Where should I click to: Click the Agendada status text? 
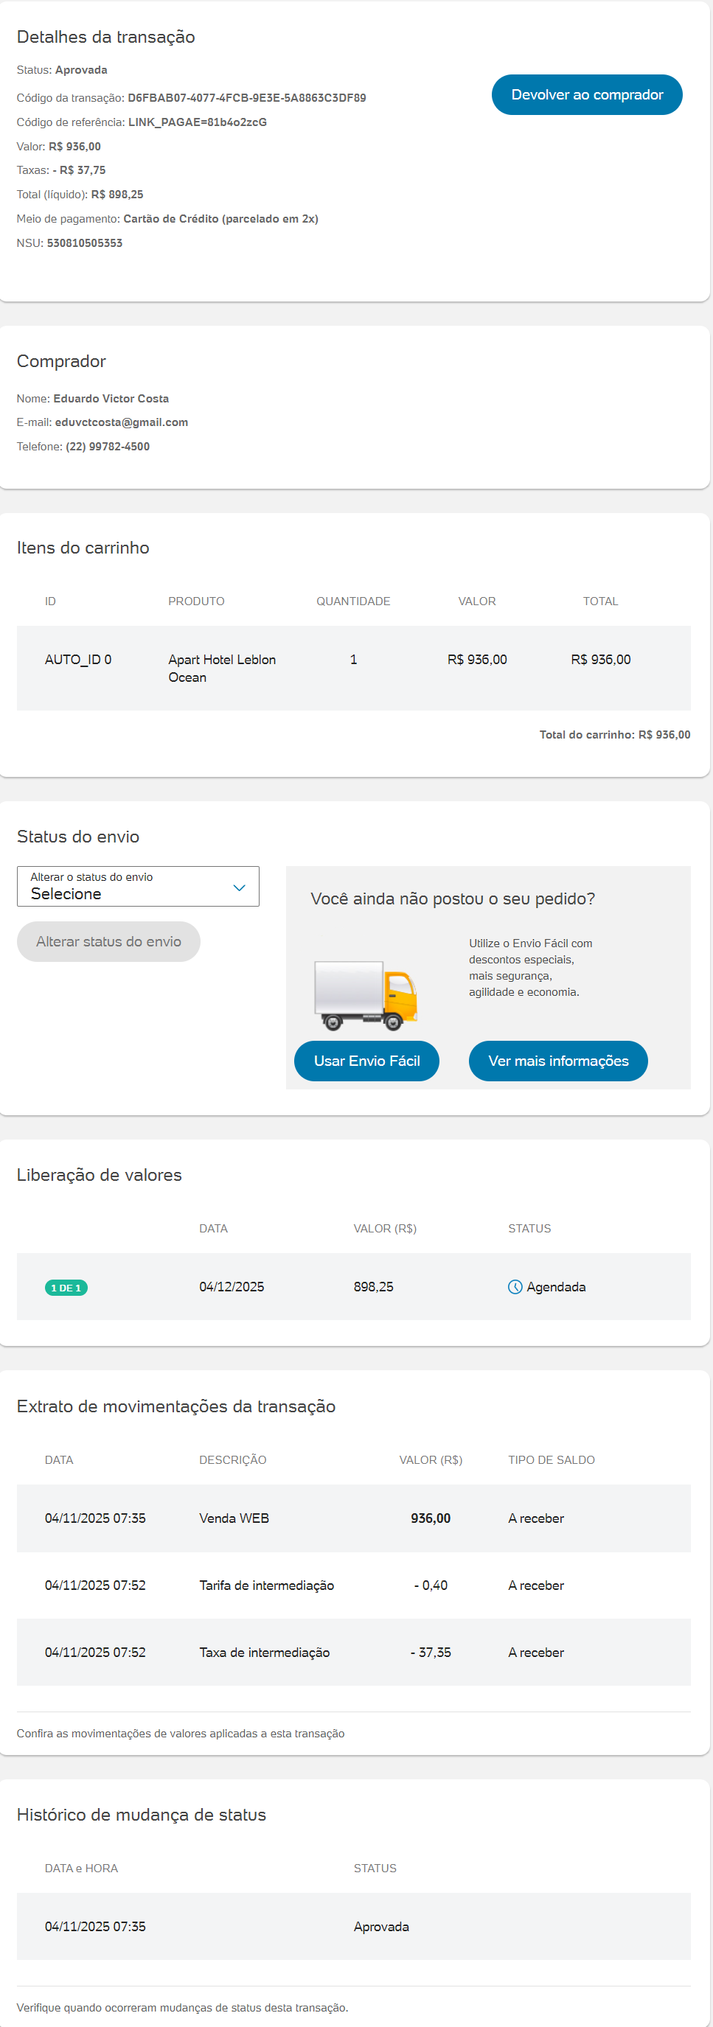click(556, 1286)
